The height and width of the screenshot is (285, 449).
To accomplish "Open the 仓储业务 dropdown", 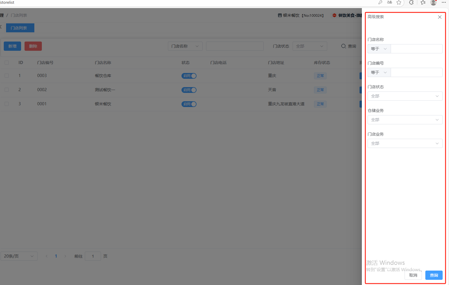I will tap(405, 120).
